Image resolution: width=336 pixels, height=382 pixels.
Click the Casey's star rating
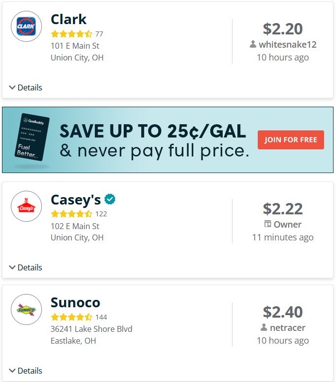coord(71,214)
